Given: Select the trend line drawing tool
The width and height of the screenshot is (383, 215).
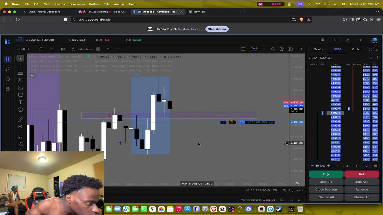Looking at the screenshot, I should [x=20, y=66].
